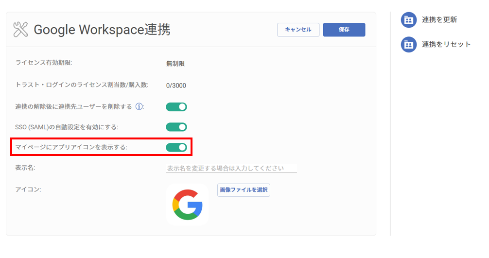The height and width of the screenshot is (258, 489).
Task: Click the 連携をリセット folder icon
Action: coord(408,45)
